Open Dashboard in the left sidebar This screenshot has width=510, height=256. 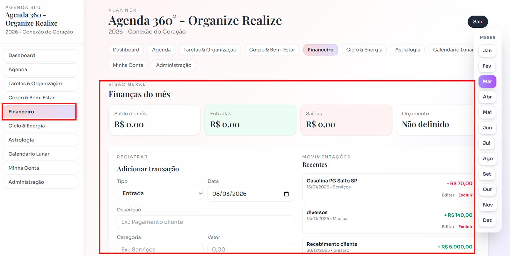[40, 55]
